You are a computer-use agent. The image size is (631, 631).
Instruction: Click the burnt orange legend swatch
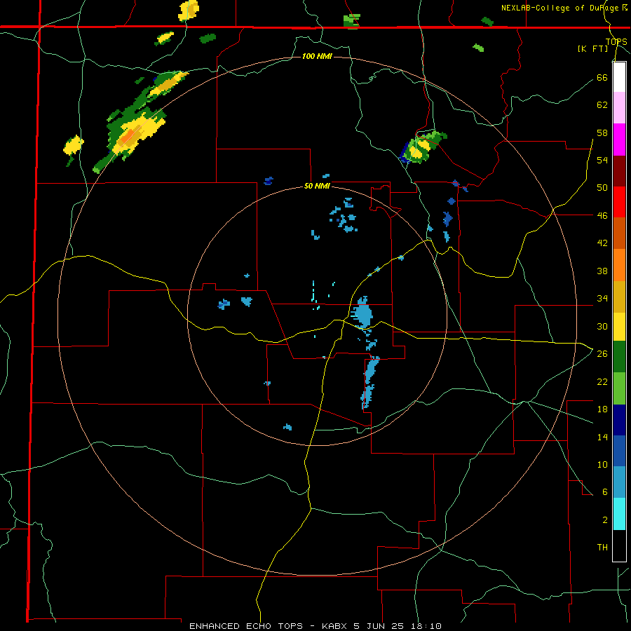point(619,233)
